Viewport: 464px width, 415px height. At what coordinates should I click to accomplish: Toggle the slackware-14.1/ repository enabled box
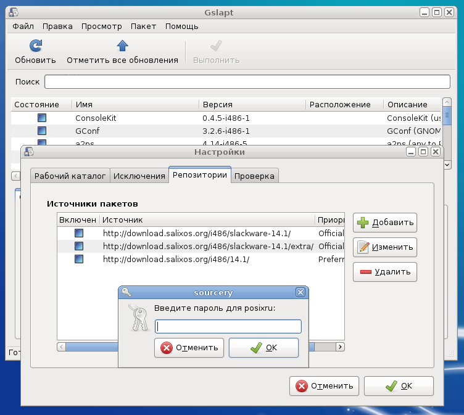79,233
